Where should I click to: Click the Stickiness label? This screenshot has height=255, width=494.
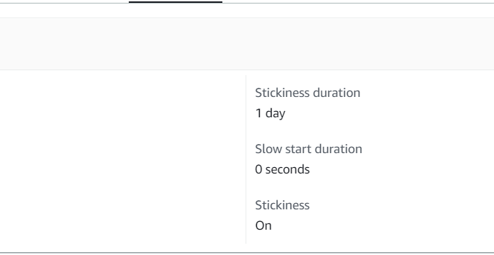click(x=282, y=205)
